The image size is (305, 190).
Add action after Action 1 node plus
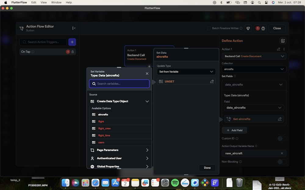(x=149, y=67)
